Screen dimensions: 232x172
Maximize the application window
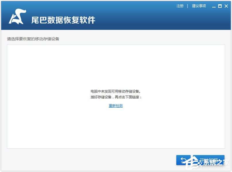[220, 6]
